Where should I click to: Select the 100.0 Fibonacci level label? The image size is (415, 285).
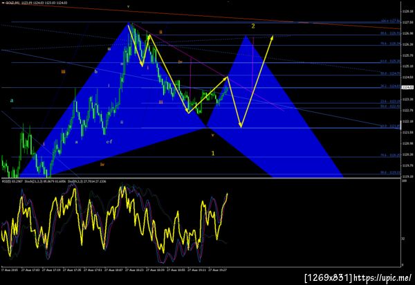(x=390, y=21)
